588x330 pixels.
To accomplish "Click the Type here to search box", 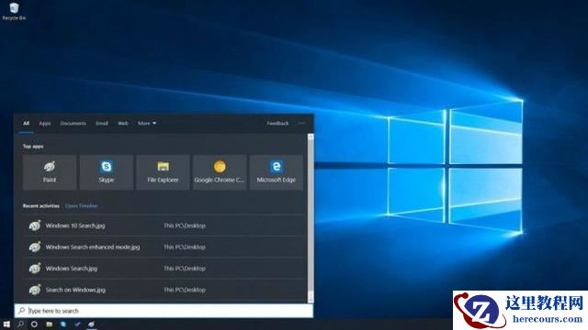I will [164, 311].
